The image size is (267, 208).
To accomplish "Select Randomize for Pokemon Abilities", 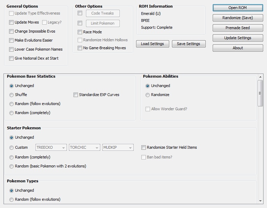I will [x=148, y=95].
